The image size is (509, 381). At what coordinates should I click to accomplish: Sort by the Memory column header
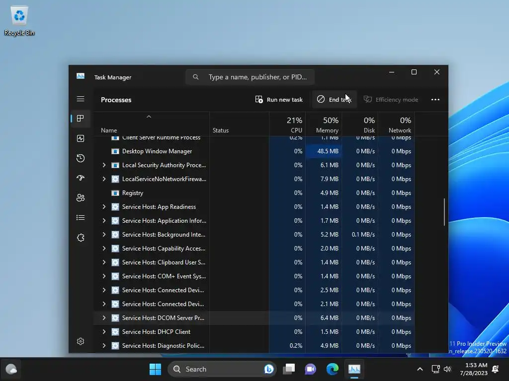pyautogui.click(x=324, y=125)
